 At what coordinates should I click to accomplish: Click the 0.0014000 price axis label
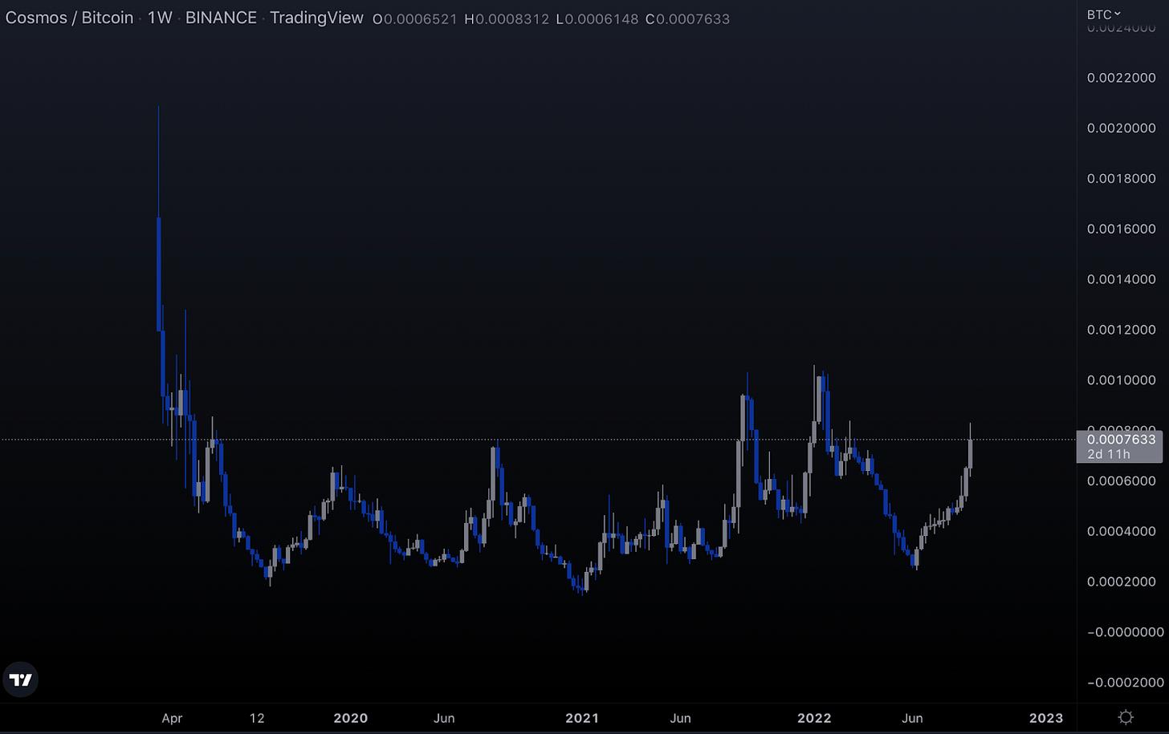tap(1122, 279)
